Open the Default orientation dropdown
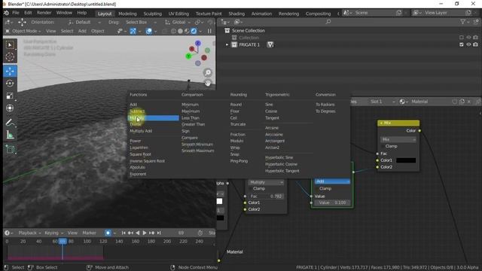Image resolution: width=482 pixels, height=271 pixels. (x=84, y=22)
